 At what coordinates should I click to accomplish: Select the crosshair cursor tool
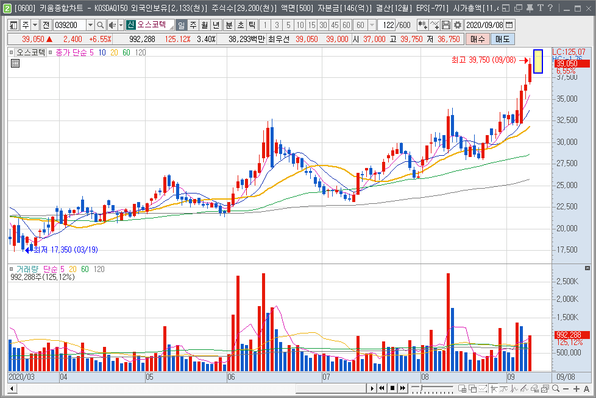(x=494, y=388)
